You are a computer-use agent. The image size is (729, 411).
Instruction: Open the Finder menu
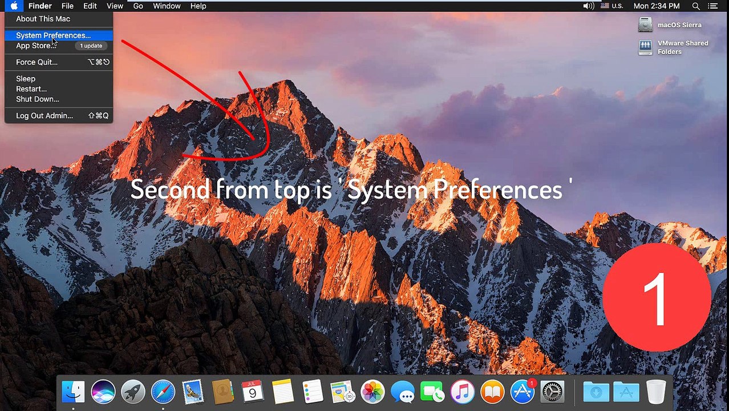tap(40, 6)
